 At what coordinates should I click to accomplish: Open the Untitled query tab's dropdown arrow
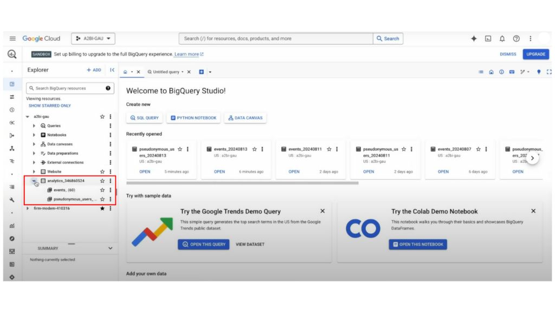pyautogui.click(x=183, y=72)
